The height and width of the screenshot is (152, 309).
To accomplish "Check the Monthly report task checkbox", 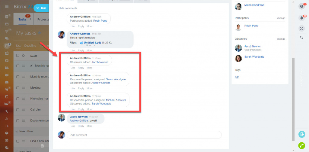I will click(x=18, y=77).
